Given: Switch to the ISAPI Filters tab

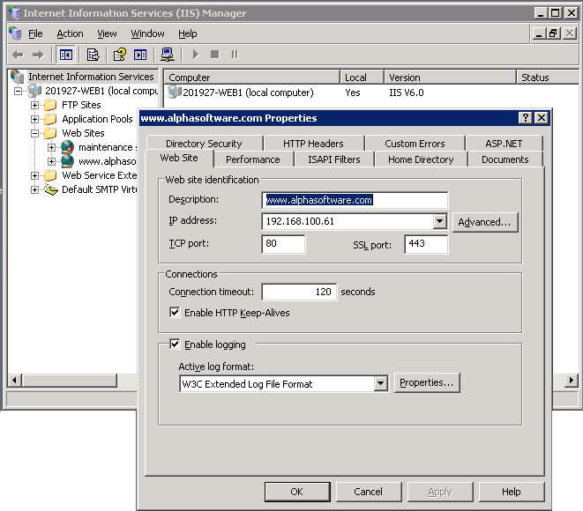Looking at the screenshot, I should tap(334, 159).
